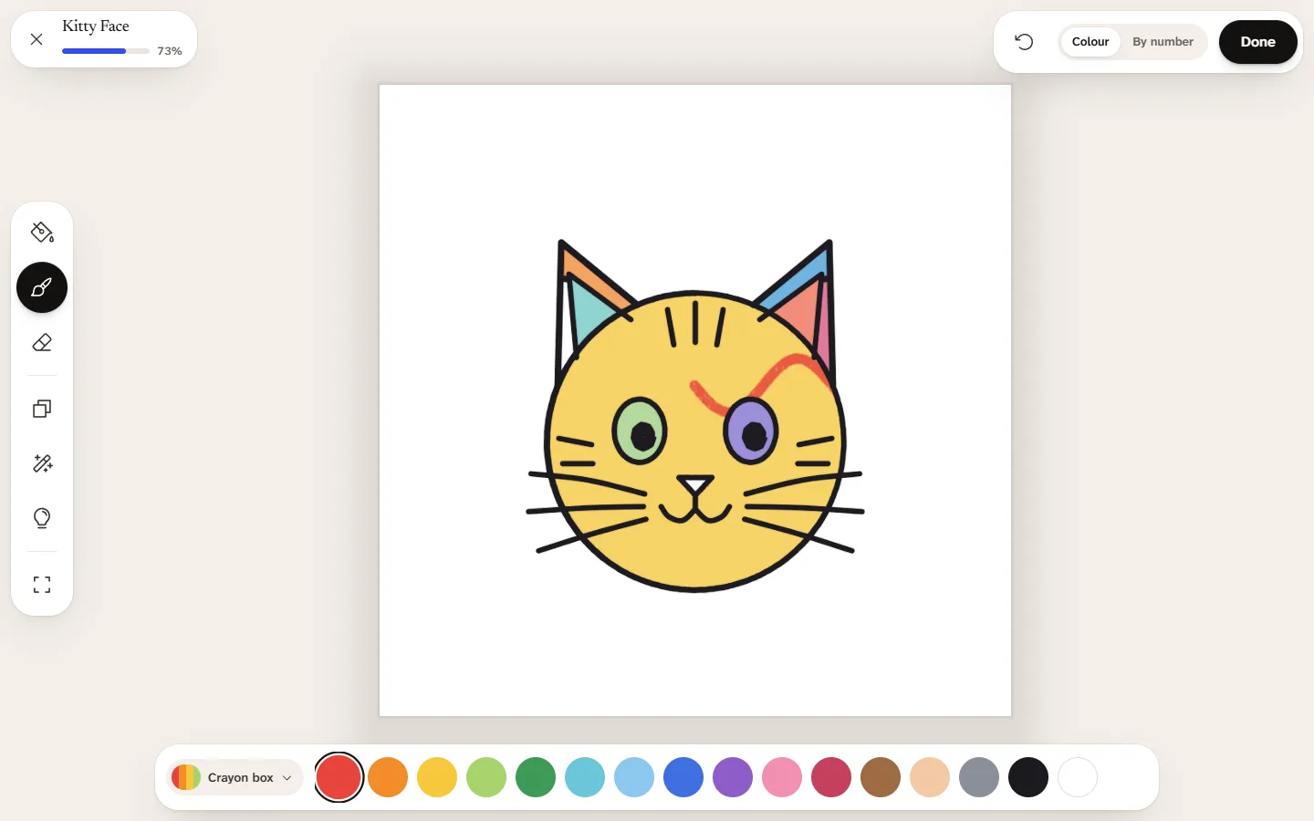The height and width of the screenshot is (821, 1314).
Task: Click the Done button
Action: pyautogui.click(x=1257, y=42)
